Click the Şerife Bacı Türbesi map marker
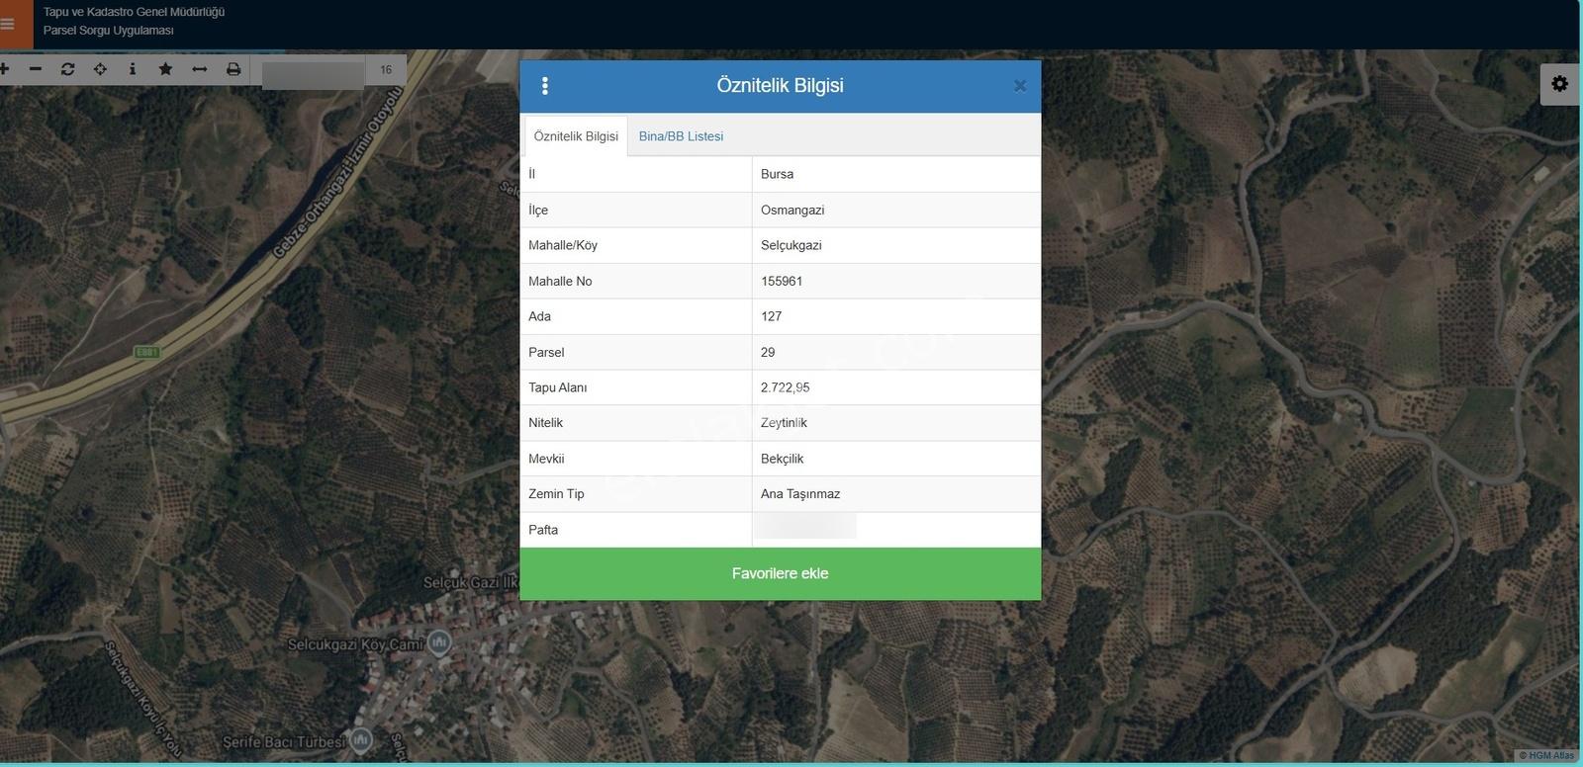The image size is (1583, 767). pyautogui.click(x=361, y=739)
